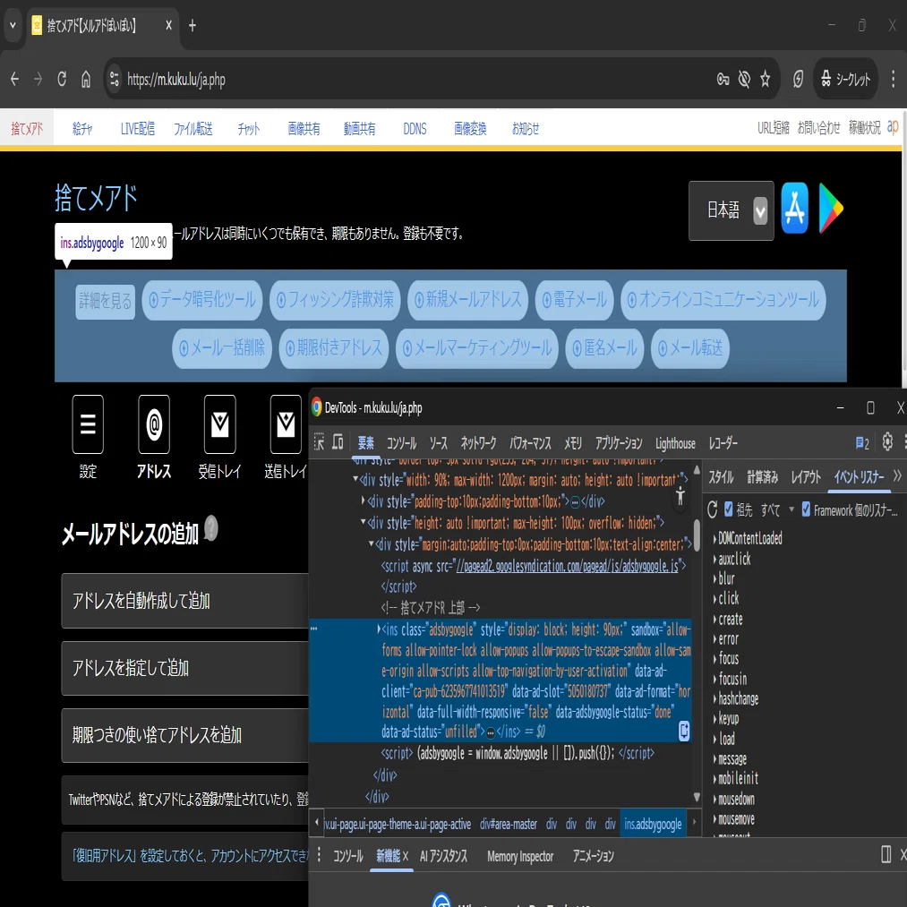Select ins.adsbygoogle in the breadcrumb bar
907x907 pixels.
point(653,824)
